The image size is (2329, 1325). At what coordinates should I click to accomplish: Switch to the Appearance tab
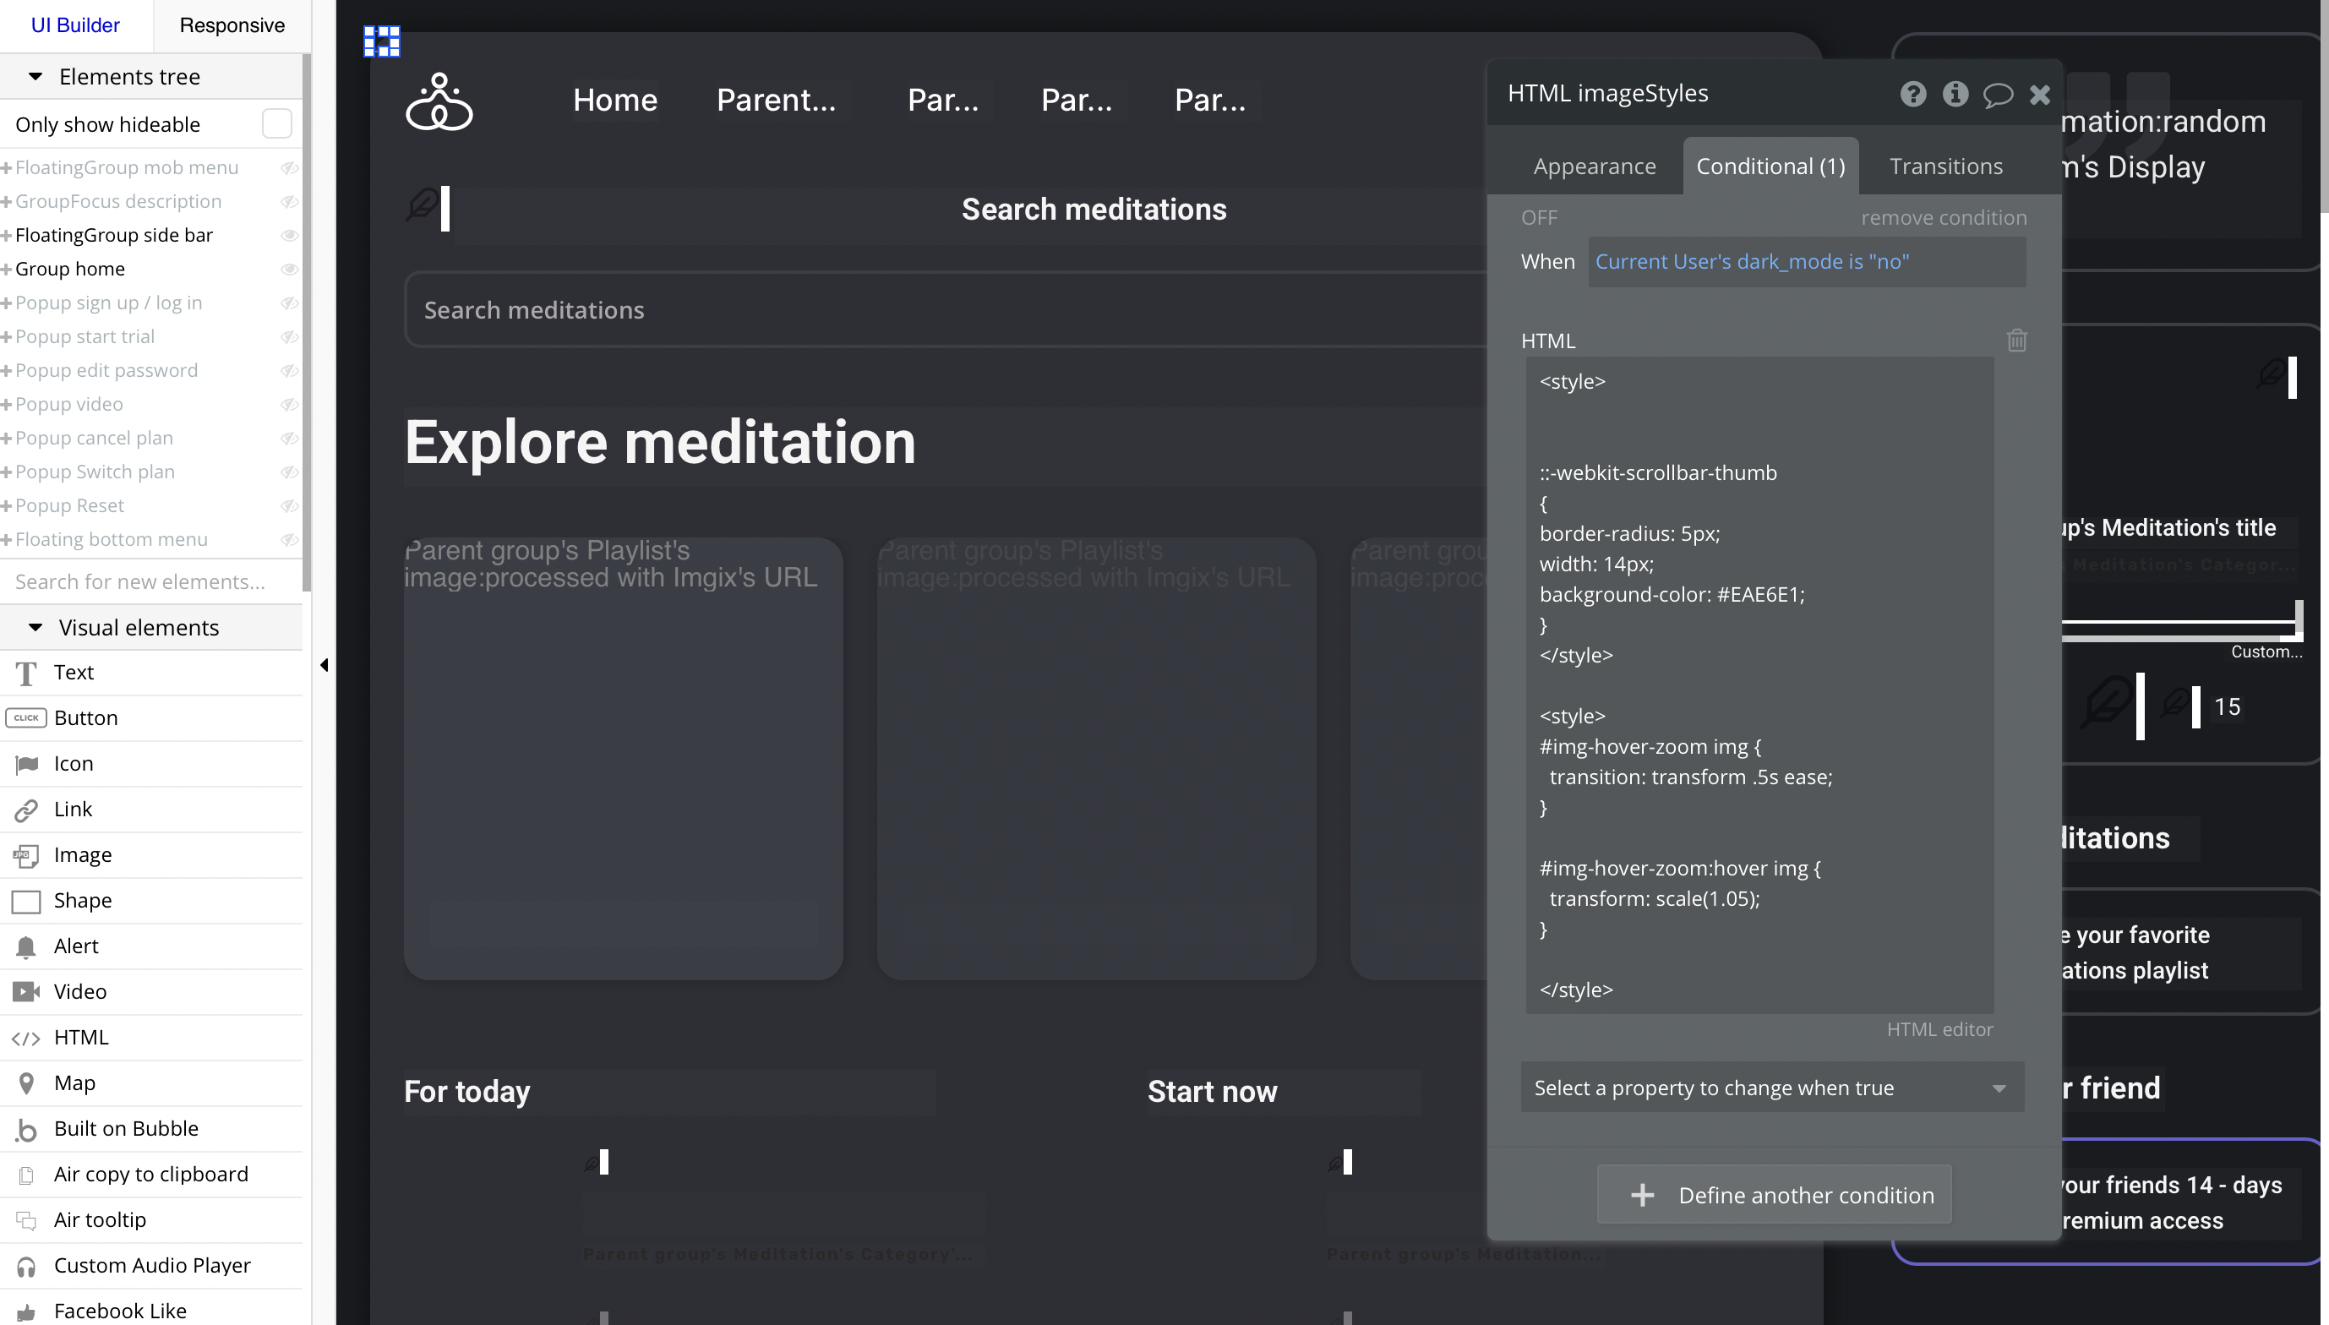tap(1594, 166)
